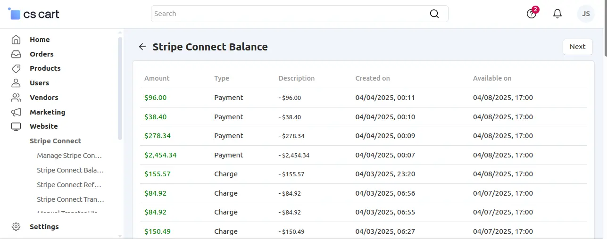
Task: Click created date 04/03/2025, 23:20
Action: pyautogui.click(x=385, y=174)
